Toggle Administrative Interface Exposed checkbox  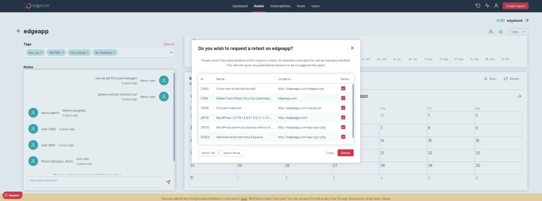(x=343, y=137)
